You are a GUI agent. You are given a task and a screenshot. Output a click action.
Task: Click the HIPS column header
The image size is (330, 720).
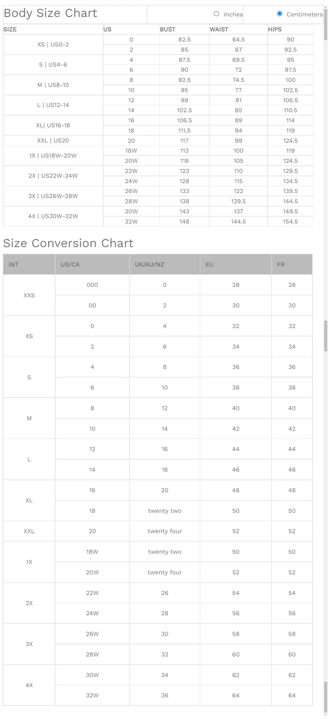click(275, 29)
